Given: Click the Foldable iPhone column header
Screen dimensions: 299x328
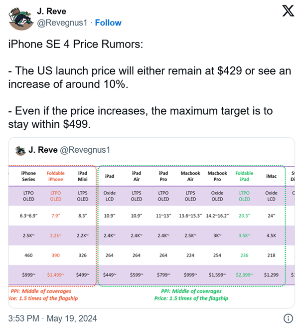Looking at the screenshot, I should [55, 176].
